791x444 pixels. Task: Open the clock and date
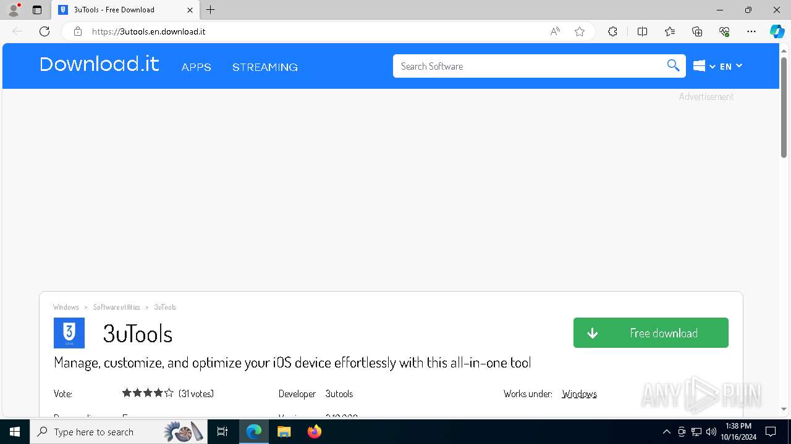click(x=738, y=432)
